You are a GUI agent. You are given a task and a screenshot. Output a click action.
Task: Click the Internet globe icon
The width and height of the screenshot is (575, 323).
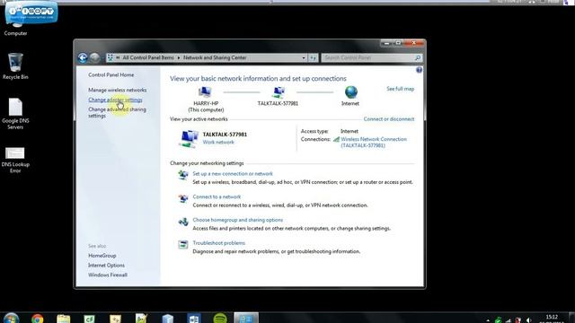click(351, 92)
